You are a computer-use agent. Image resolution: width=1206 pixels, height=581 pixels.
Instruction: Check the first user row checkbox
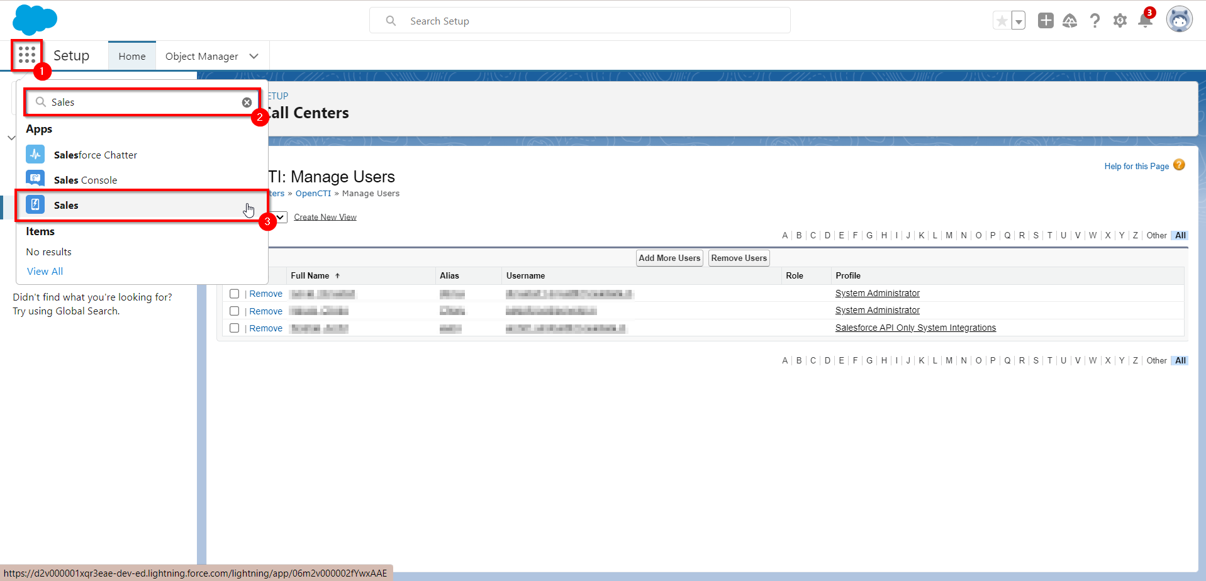pos(235,294)
